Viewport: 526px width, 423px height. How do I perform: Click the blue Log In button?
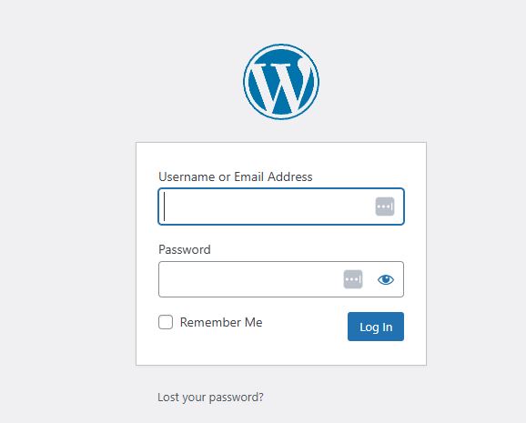coord(376,327)
